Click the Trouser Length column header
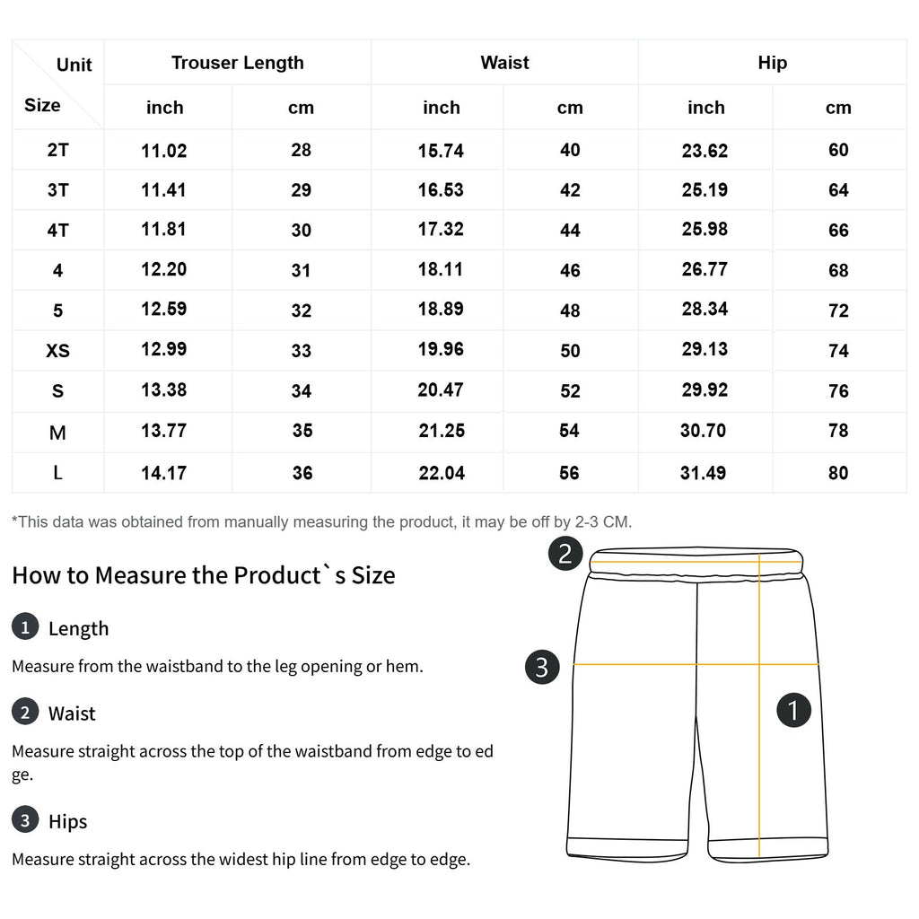The width and height of the screenshot is (919, 919). (237, 63)
